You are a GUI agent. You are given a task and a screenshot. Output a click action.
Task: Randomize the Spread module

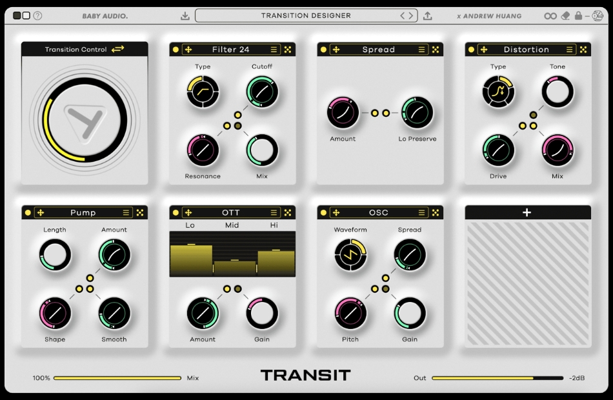(436, 49)
